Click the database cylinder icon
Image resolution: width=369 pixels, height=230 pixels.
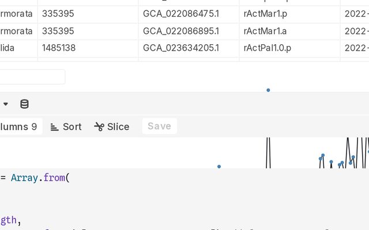tap(24, 104)
